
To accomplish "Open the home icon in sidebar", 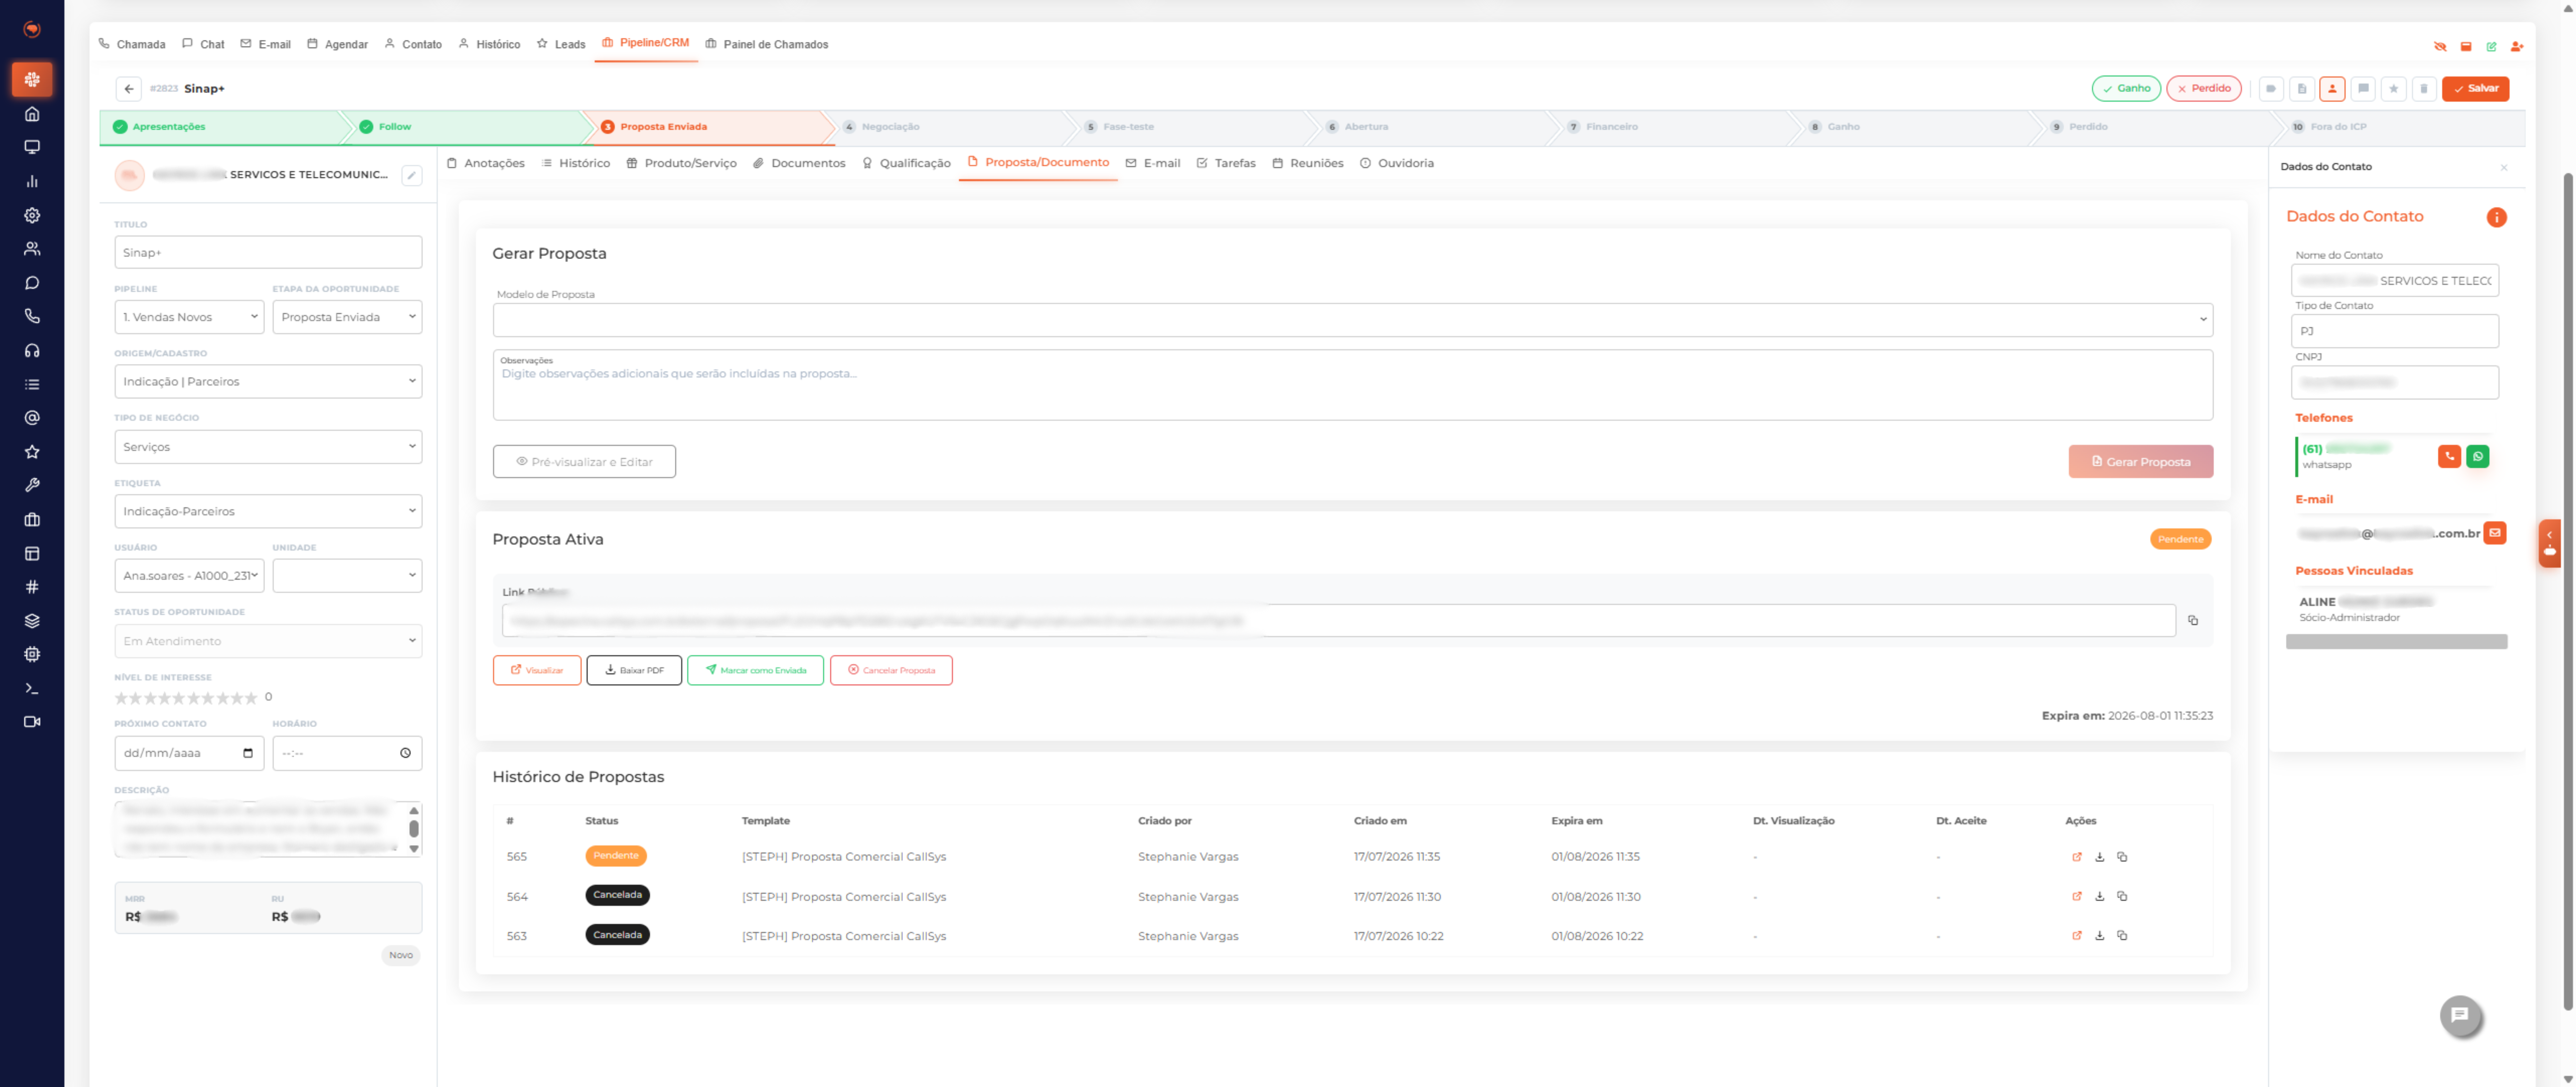I will click(32, 114).
